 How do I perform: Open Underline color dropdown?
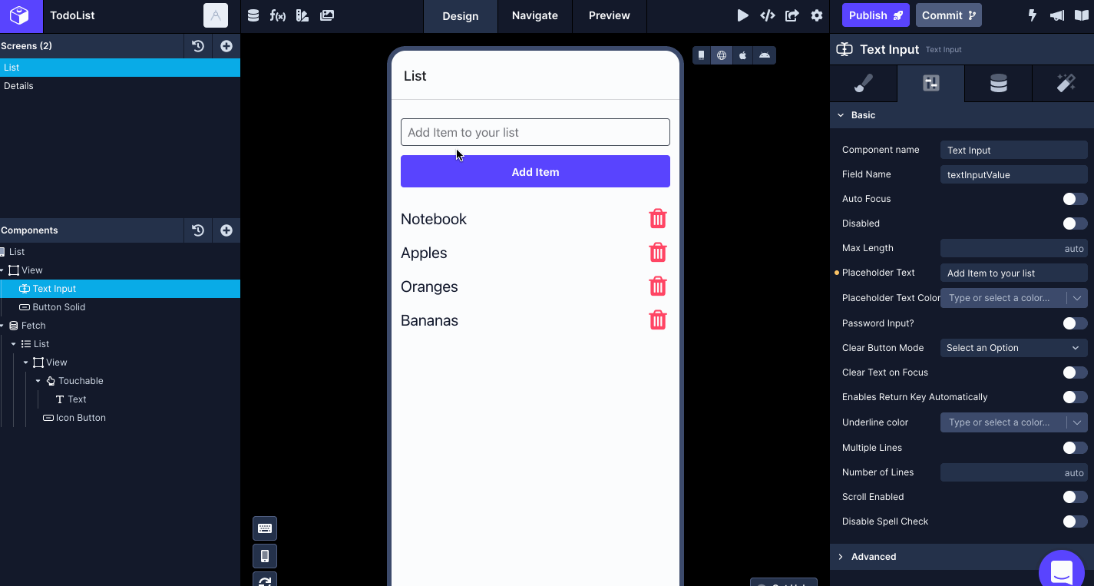point(1014,422)
